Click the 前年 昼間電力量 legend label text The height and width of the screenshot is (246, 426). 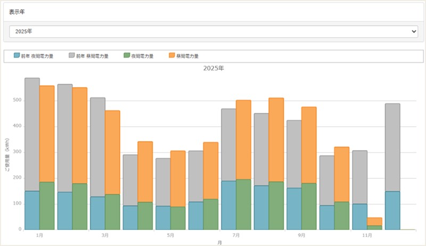(92, 55)
